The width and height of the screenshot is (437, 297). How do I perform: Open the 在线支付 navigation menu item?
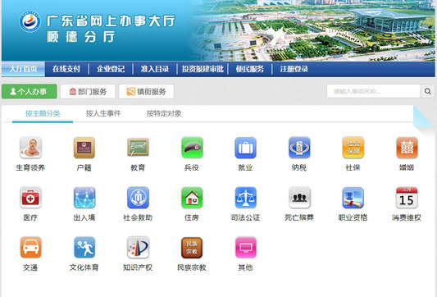coord(66,69)
